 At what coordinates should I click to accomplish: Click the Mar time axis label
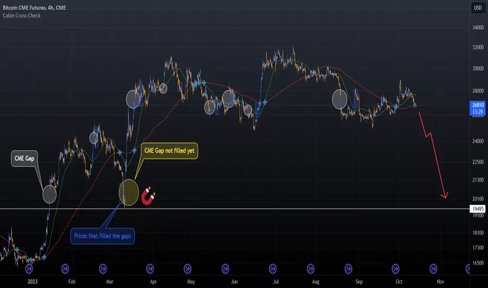(109, 282)
